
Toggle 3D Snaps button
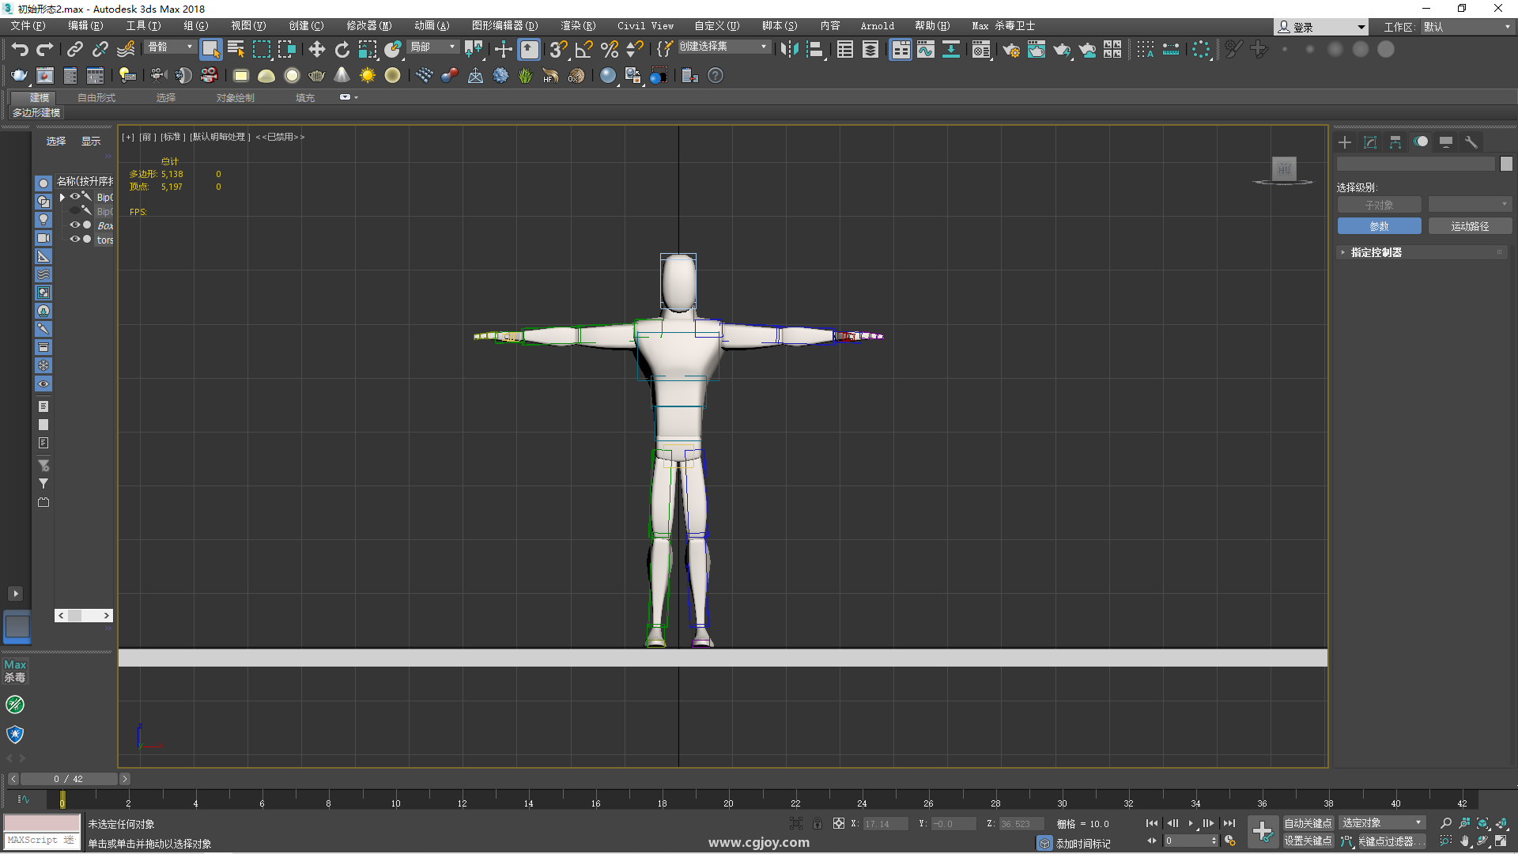tap(558, 50)
